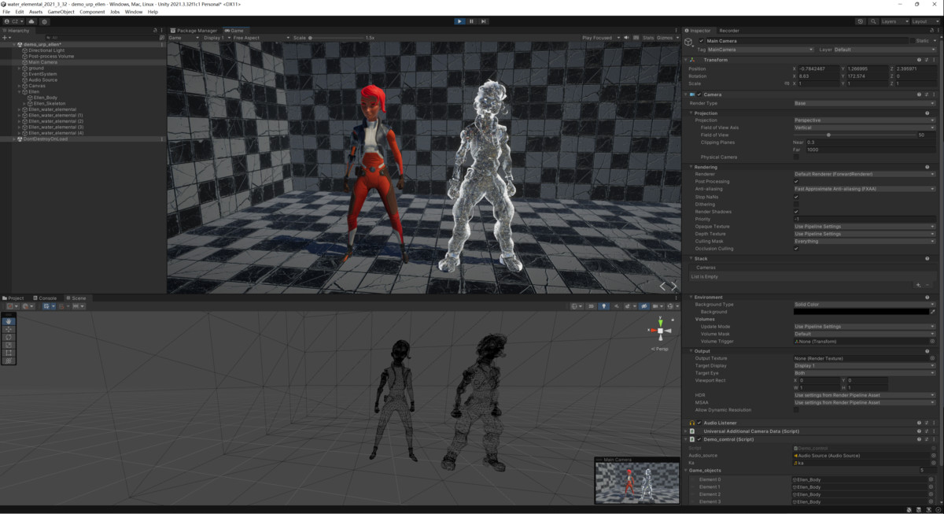Select the Hand tool in Scene view
Viewport: 944px width, 514px height.
(9, 321)
